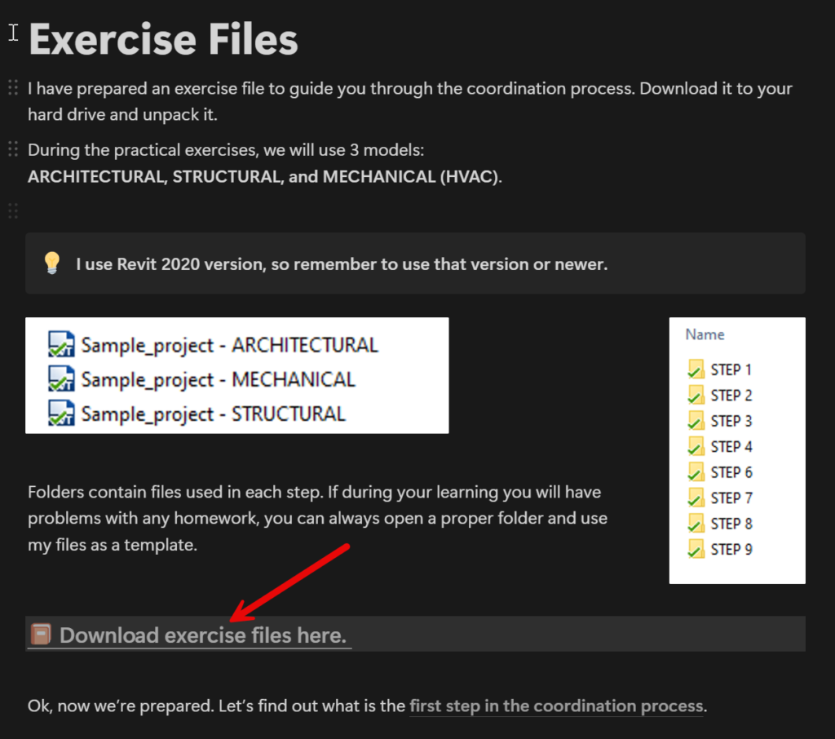Click the 'Name' column header in folder list
Viewport: 835px width, 739px height.
(705, 334)
